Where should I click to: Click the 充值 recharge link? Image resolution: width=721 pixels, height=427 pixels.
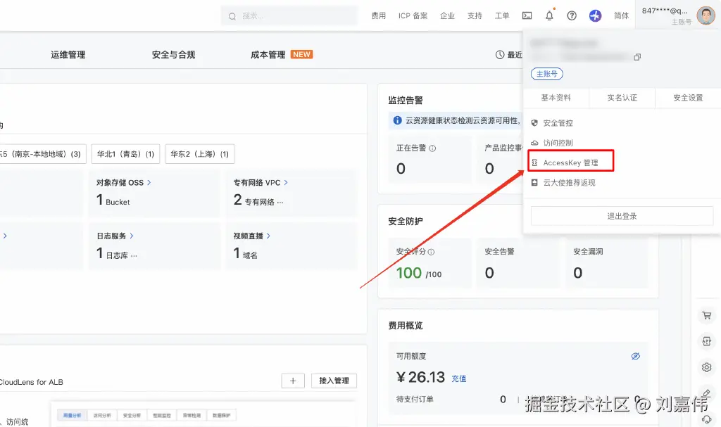[458, 378]
